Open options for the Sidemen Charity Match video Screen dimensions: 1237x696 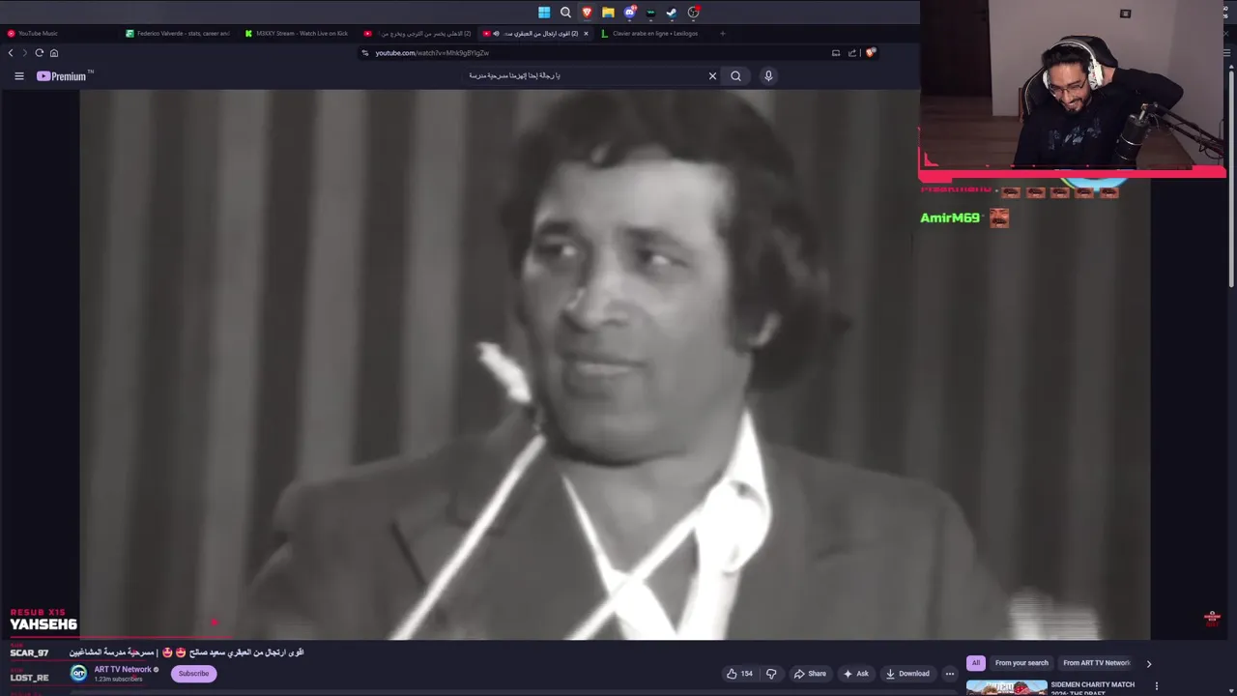[1156, 686]
